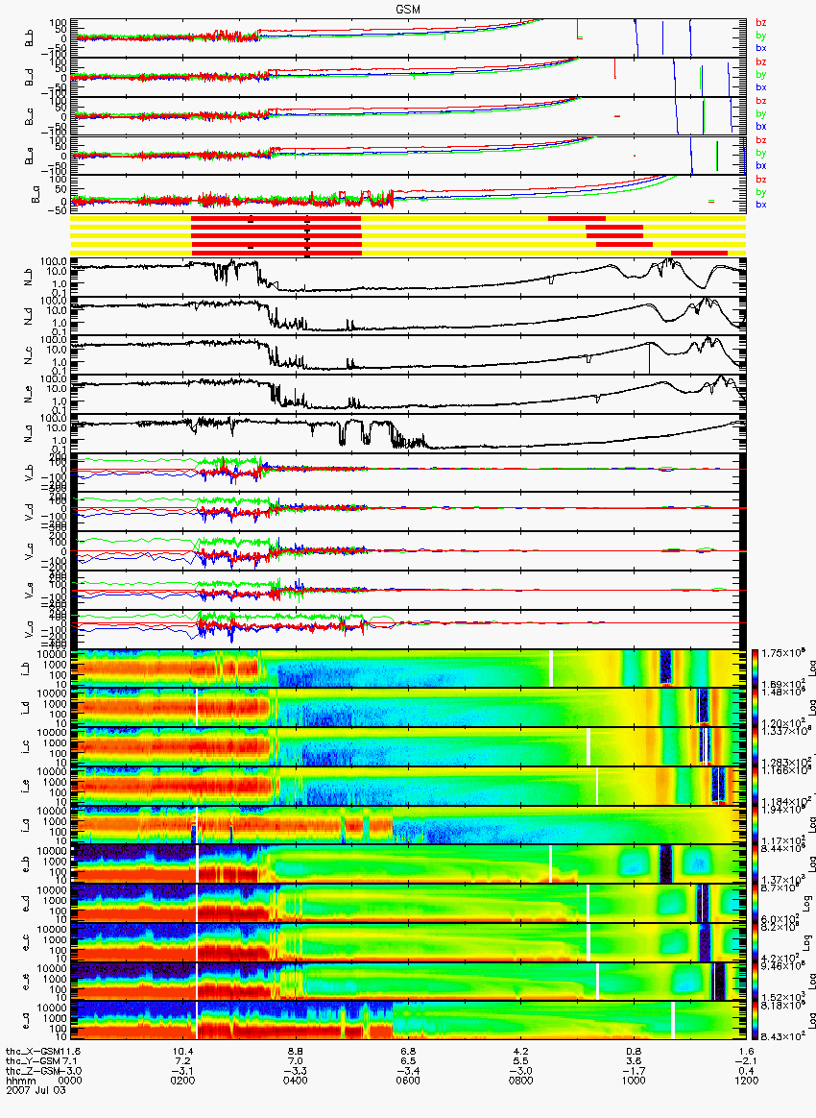Click the 1200 time tick label
Screen dimensions: 816x1118
point(746,1081)
